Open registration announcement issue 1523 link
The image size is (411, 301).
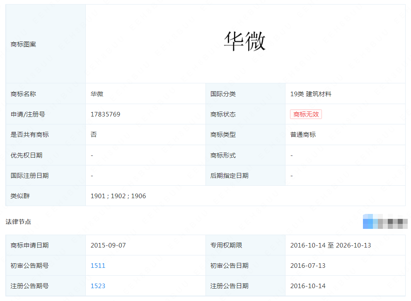[98, 286]
